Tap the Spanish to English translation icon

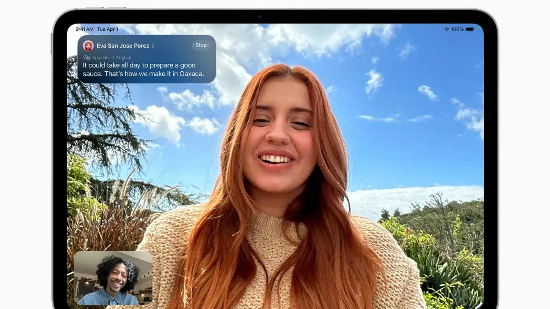pos(87,58)
